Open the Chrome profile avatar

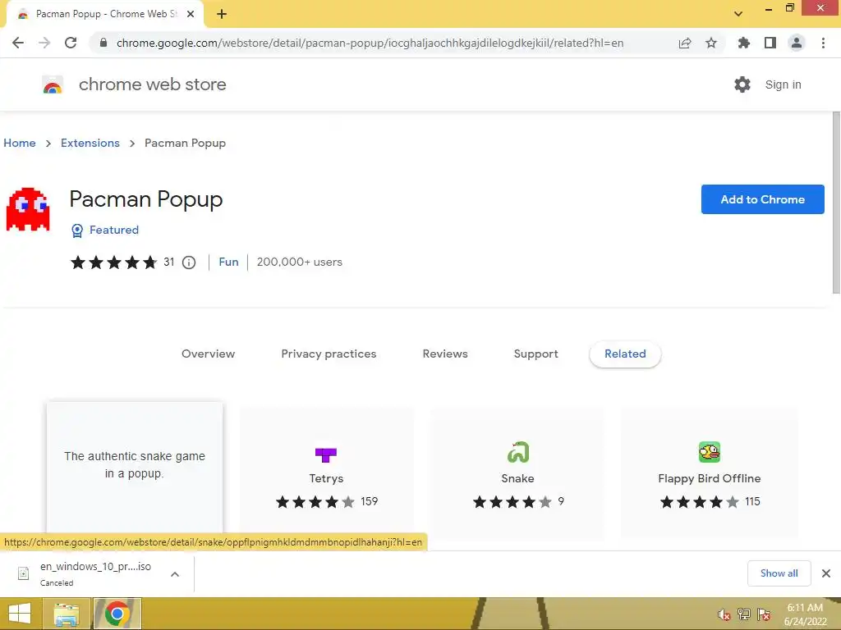pyautogui.click(x=797, y=43)
